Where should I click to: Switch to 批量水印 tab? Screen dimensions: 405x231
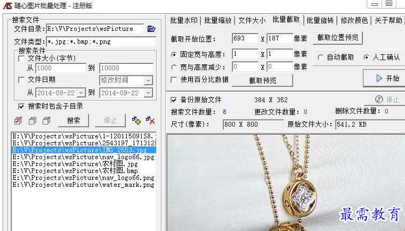184,20
